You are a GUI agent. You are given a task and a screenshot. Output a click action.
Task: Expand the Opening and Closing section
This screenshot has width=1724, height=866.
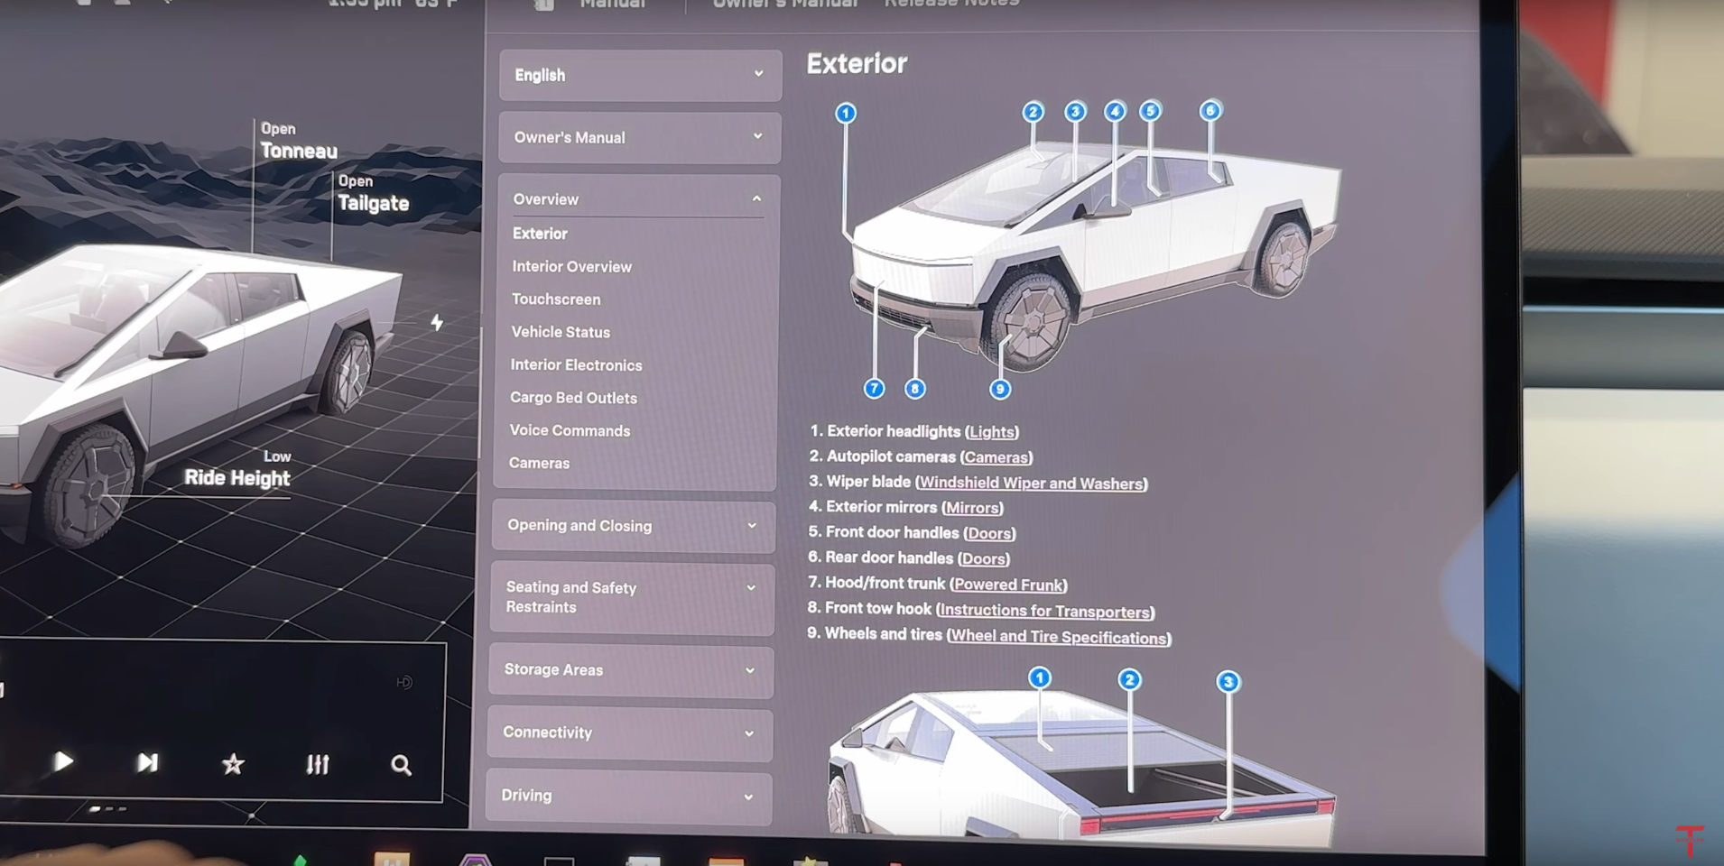click(x=634, y=526)
